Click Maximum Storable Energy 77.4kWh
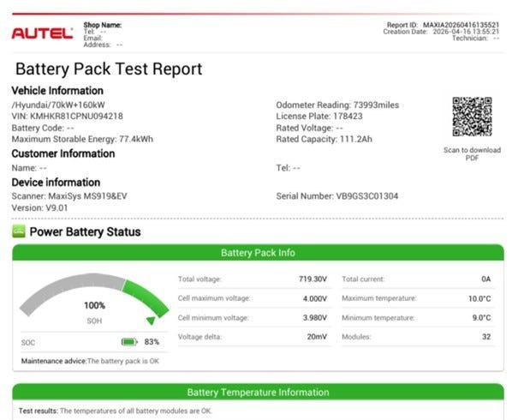The height and width of the screenshot is (420, 518). [82, 139]
